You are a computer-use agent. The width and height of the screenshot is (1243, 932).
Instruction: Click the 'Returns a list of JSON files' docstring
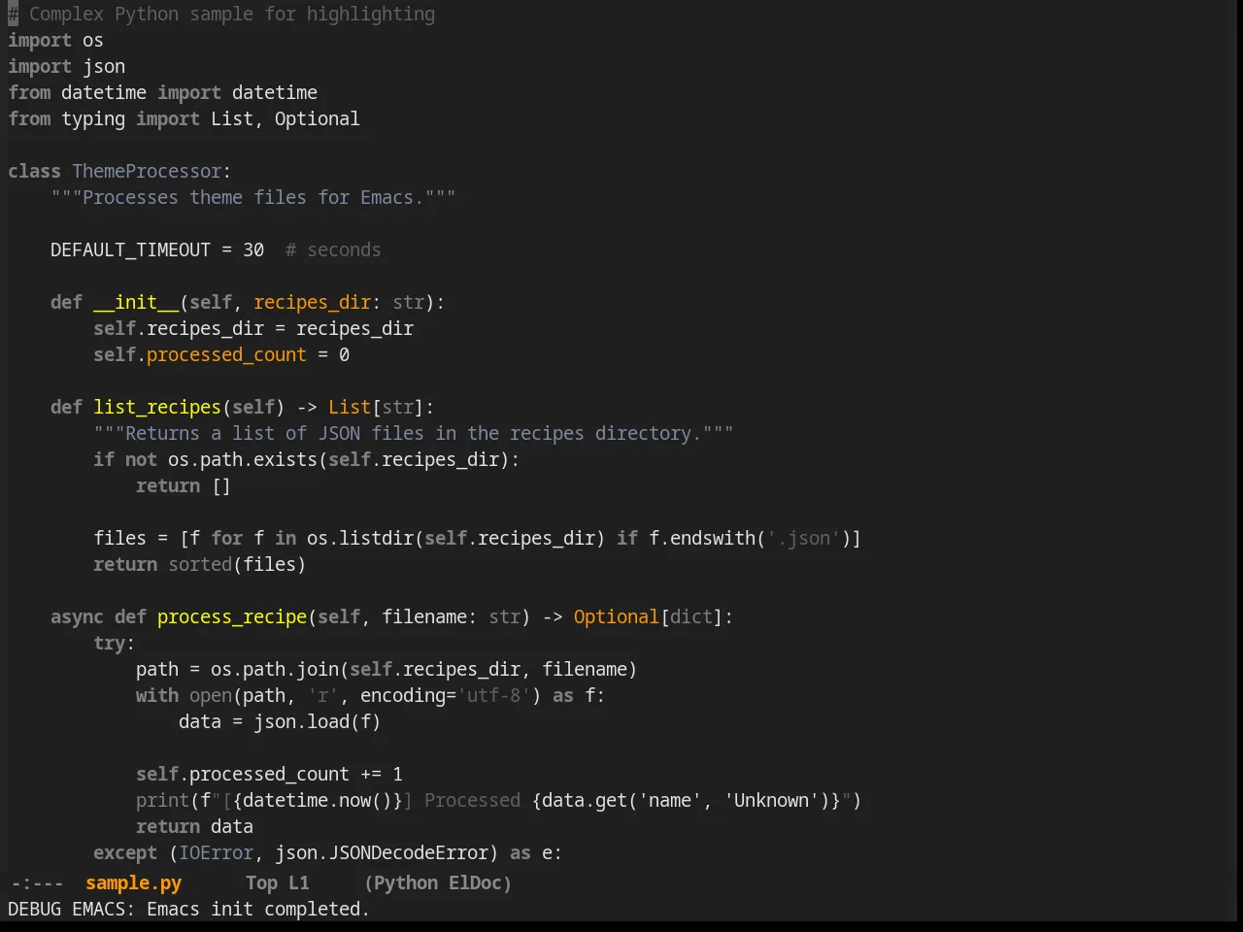pyautogui.click(x=414, y=433)
